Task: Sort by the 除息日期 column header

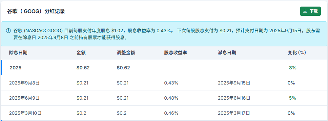Action: [18, 53]
